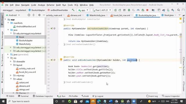Switch to Book.java tab
The image size is (186, 104).
point(169,15)
